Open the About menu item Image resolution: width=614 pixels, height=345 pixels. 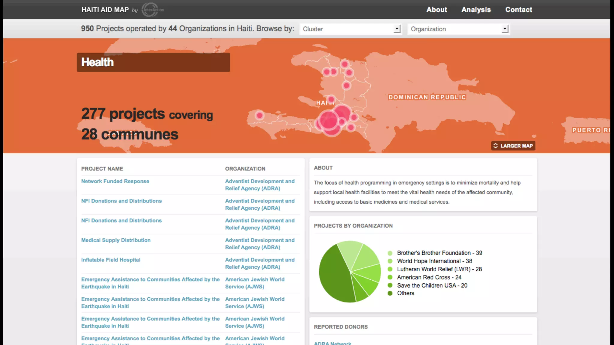click(437, 10)
